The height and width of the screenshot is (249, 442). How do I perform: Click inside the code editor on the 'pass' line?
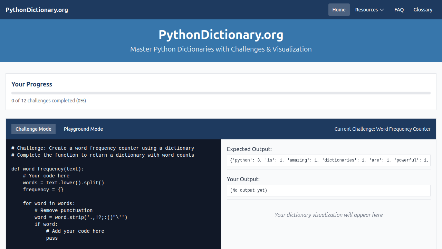(52, 238)
